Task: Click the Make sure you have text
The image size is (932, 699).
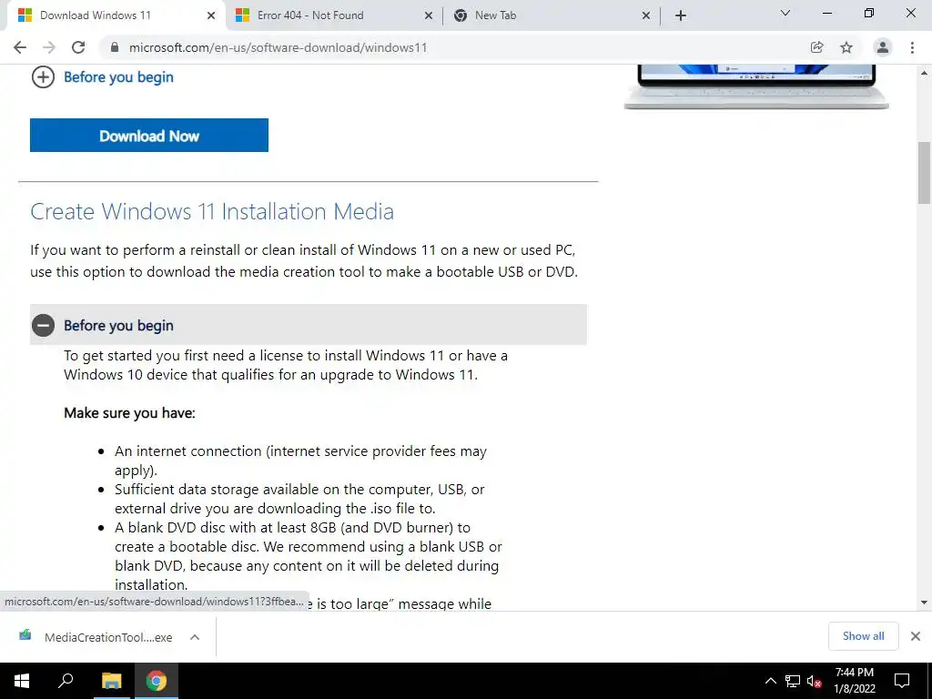Action: (129, 413)
